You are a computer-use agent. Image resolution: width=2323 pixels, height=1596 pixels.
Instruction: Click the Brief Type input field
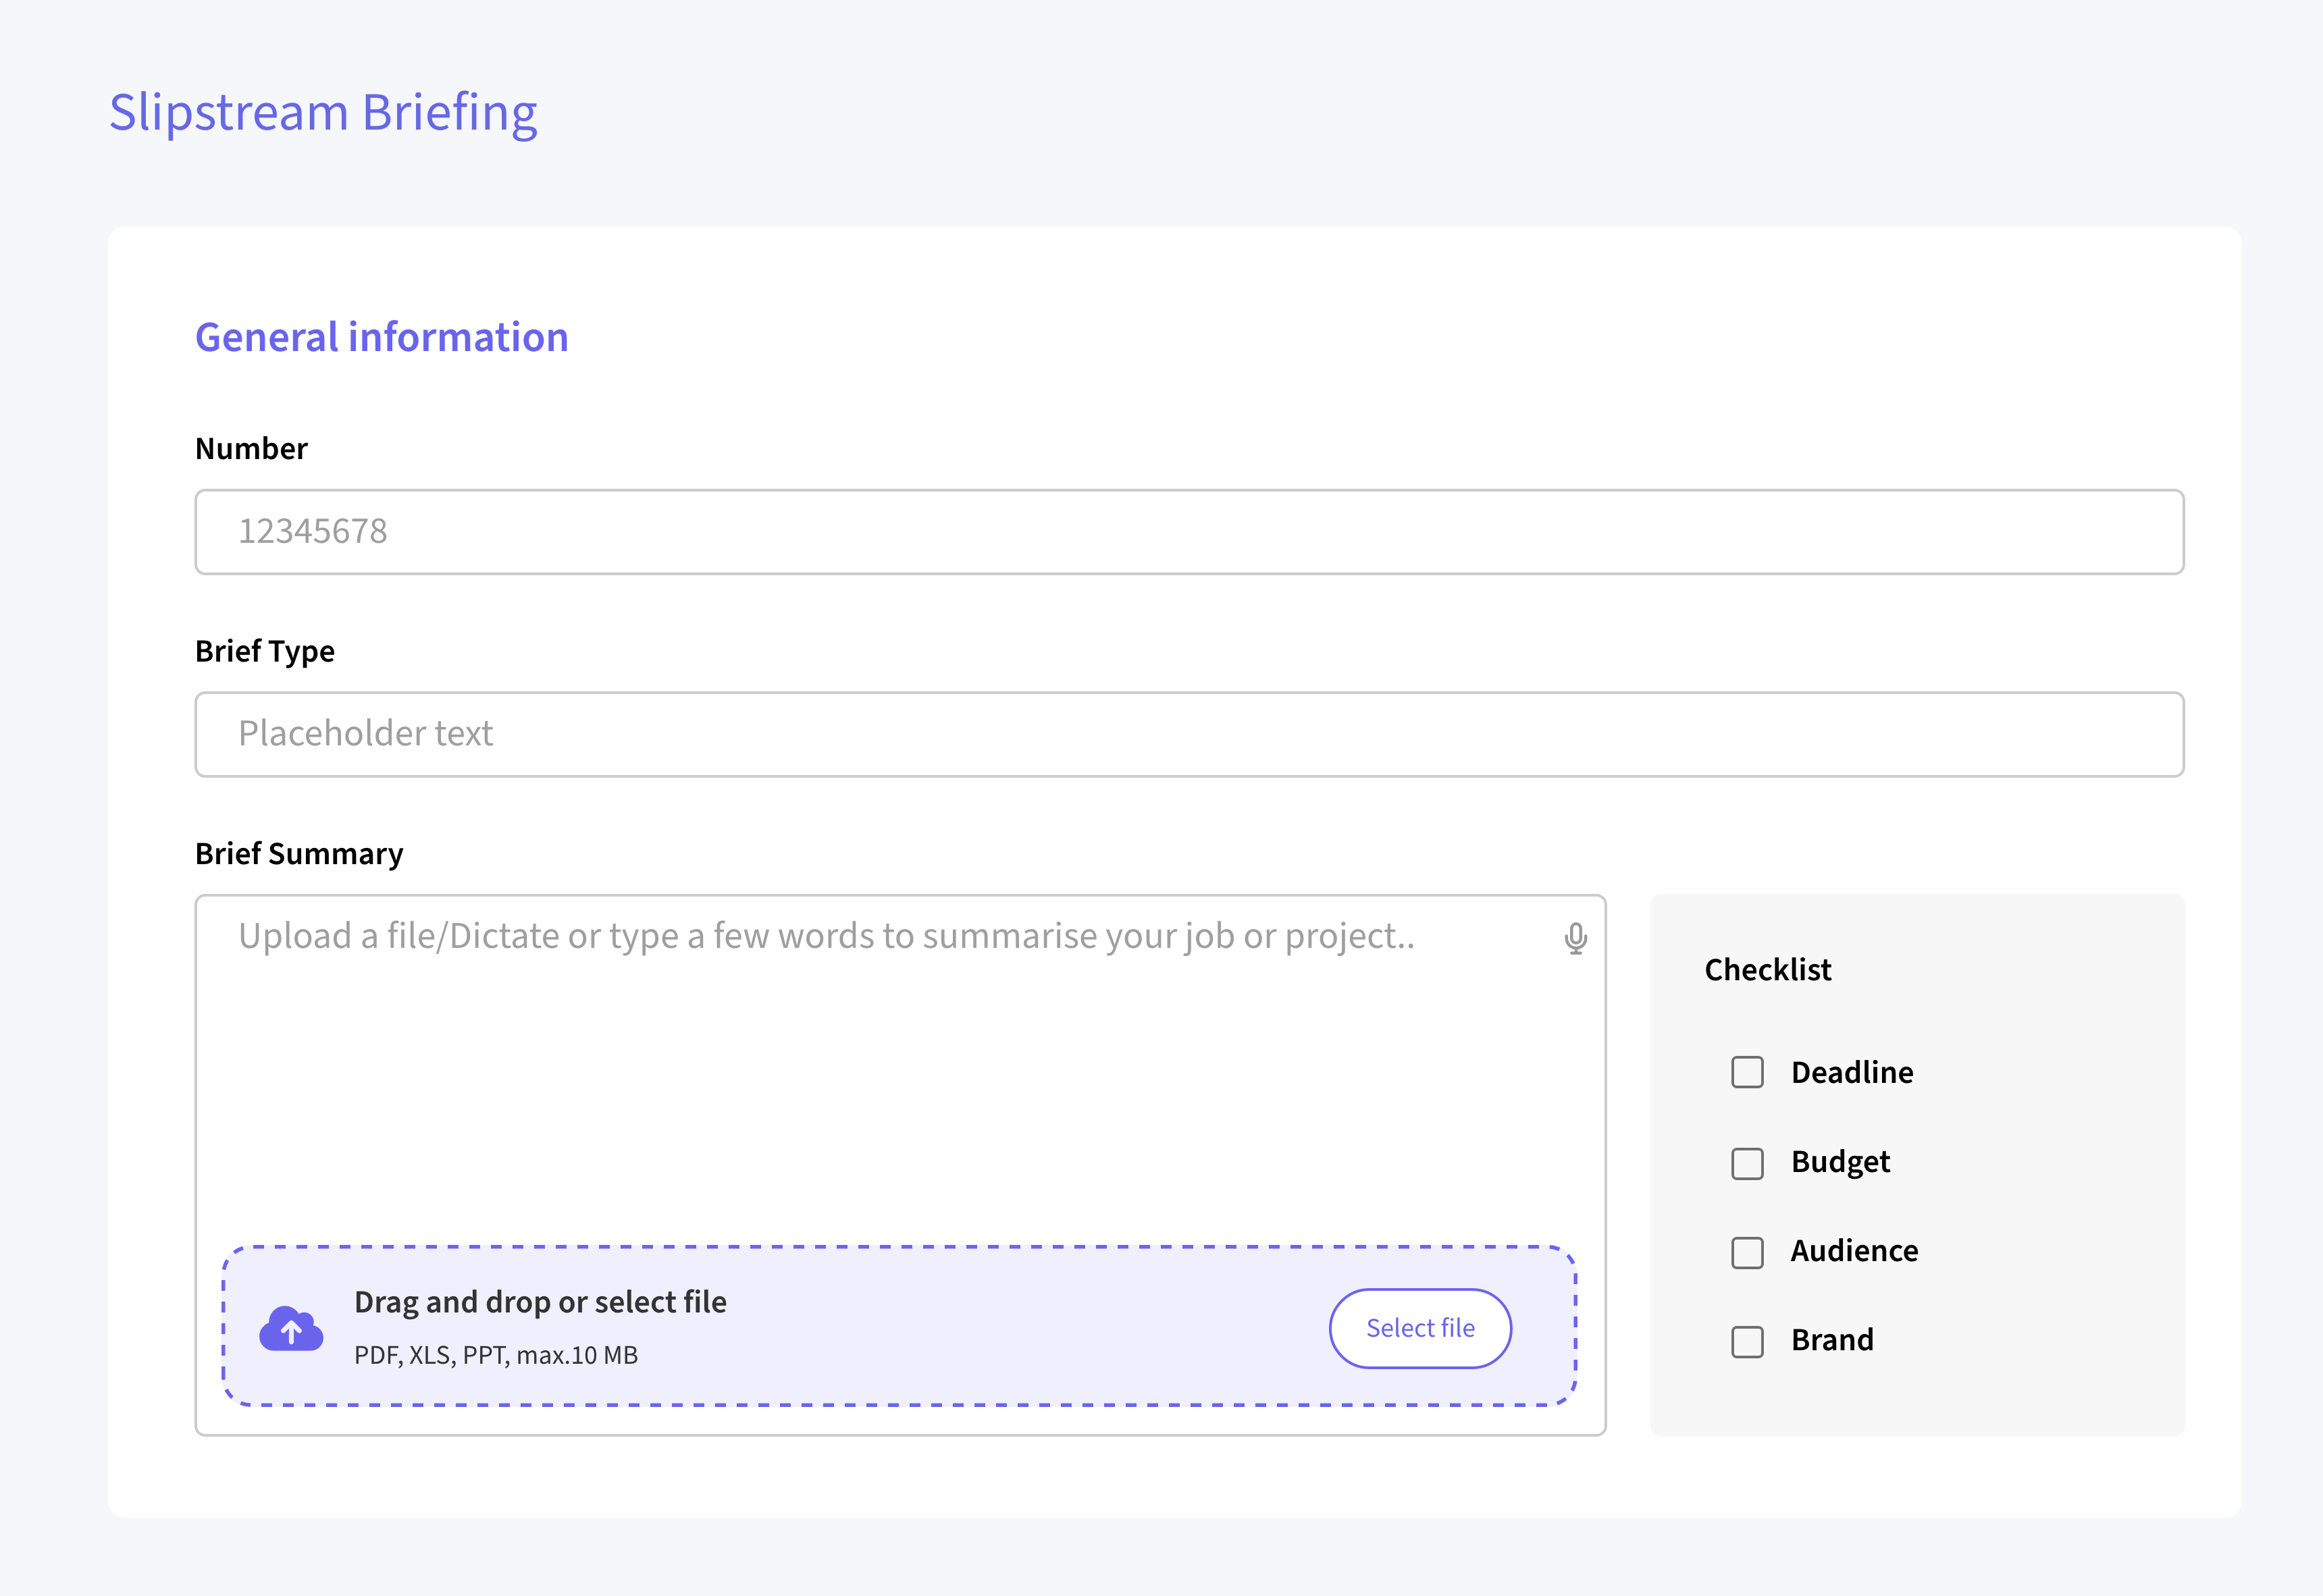click(1188, 734)
